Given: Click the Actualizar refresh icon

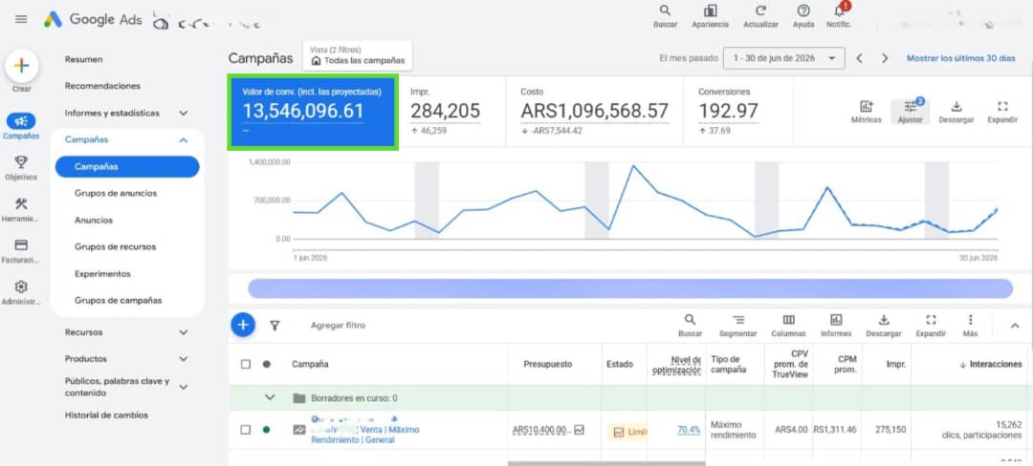Looking at the screenshot, I should tap(761, 11).
